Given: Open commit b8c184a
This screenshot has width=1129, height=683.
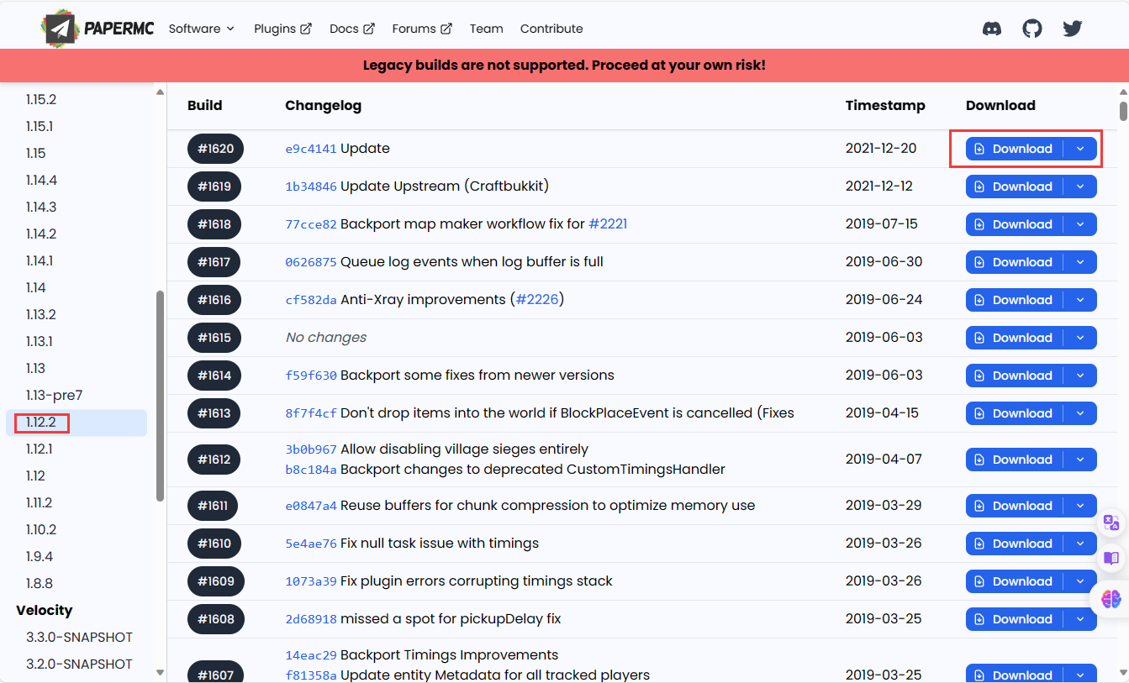Looking at the screenshot, I should 311,470.
